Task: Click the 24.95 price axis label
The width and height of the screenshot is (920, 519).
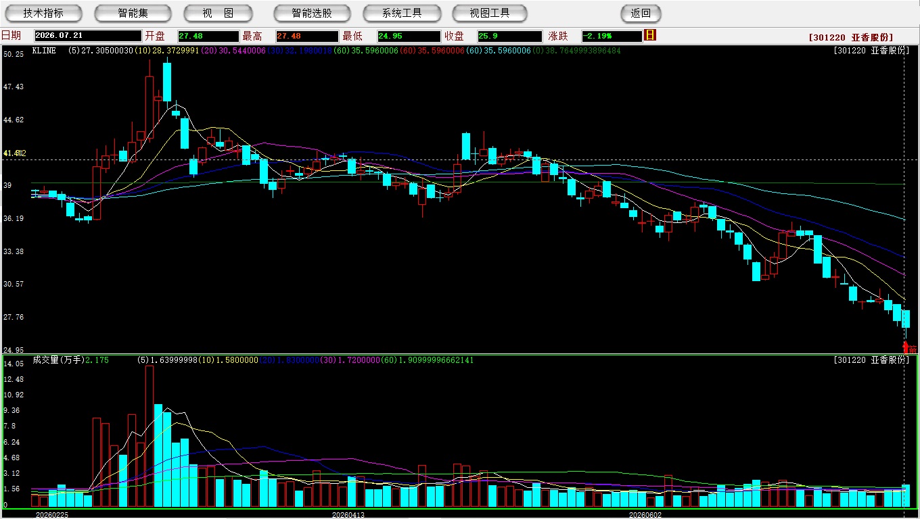Action: [x=14, y=350]
